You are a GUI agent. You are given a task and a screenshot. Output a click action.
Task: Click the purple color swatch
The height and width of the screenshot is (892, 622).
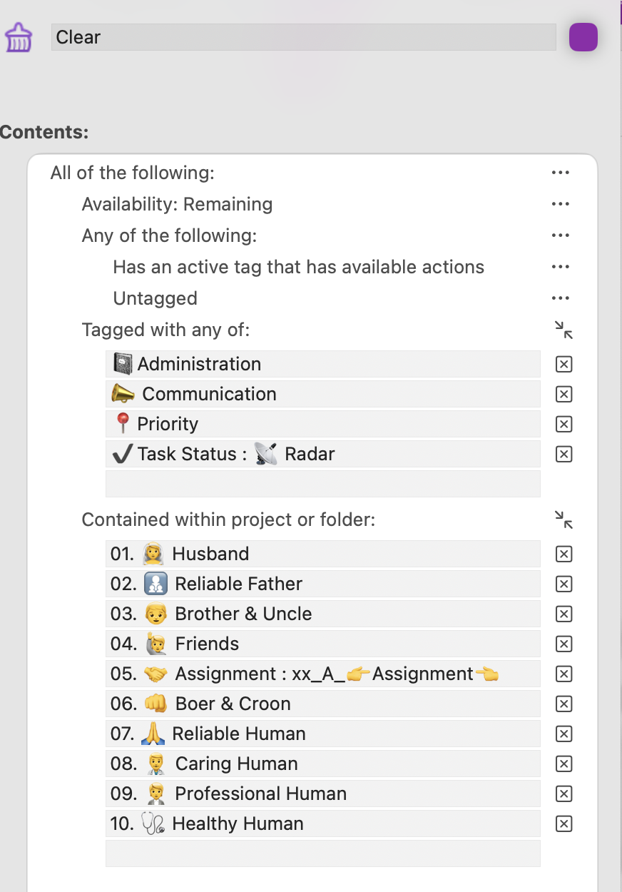coord(583,37)
